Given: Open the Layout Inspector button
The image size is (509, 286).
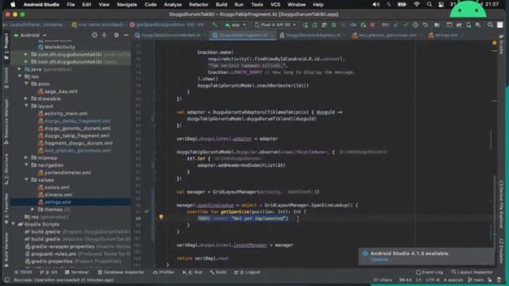Looking at the screenshot, I should pos(472,272).
